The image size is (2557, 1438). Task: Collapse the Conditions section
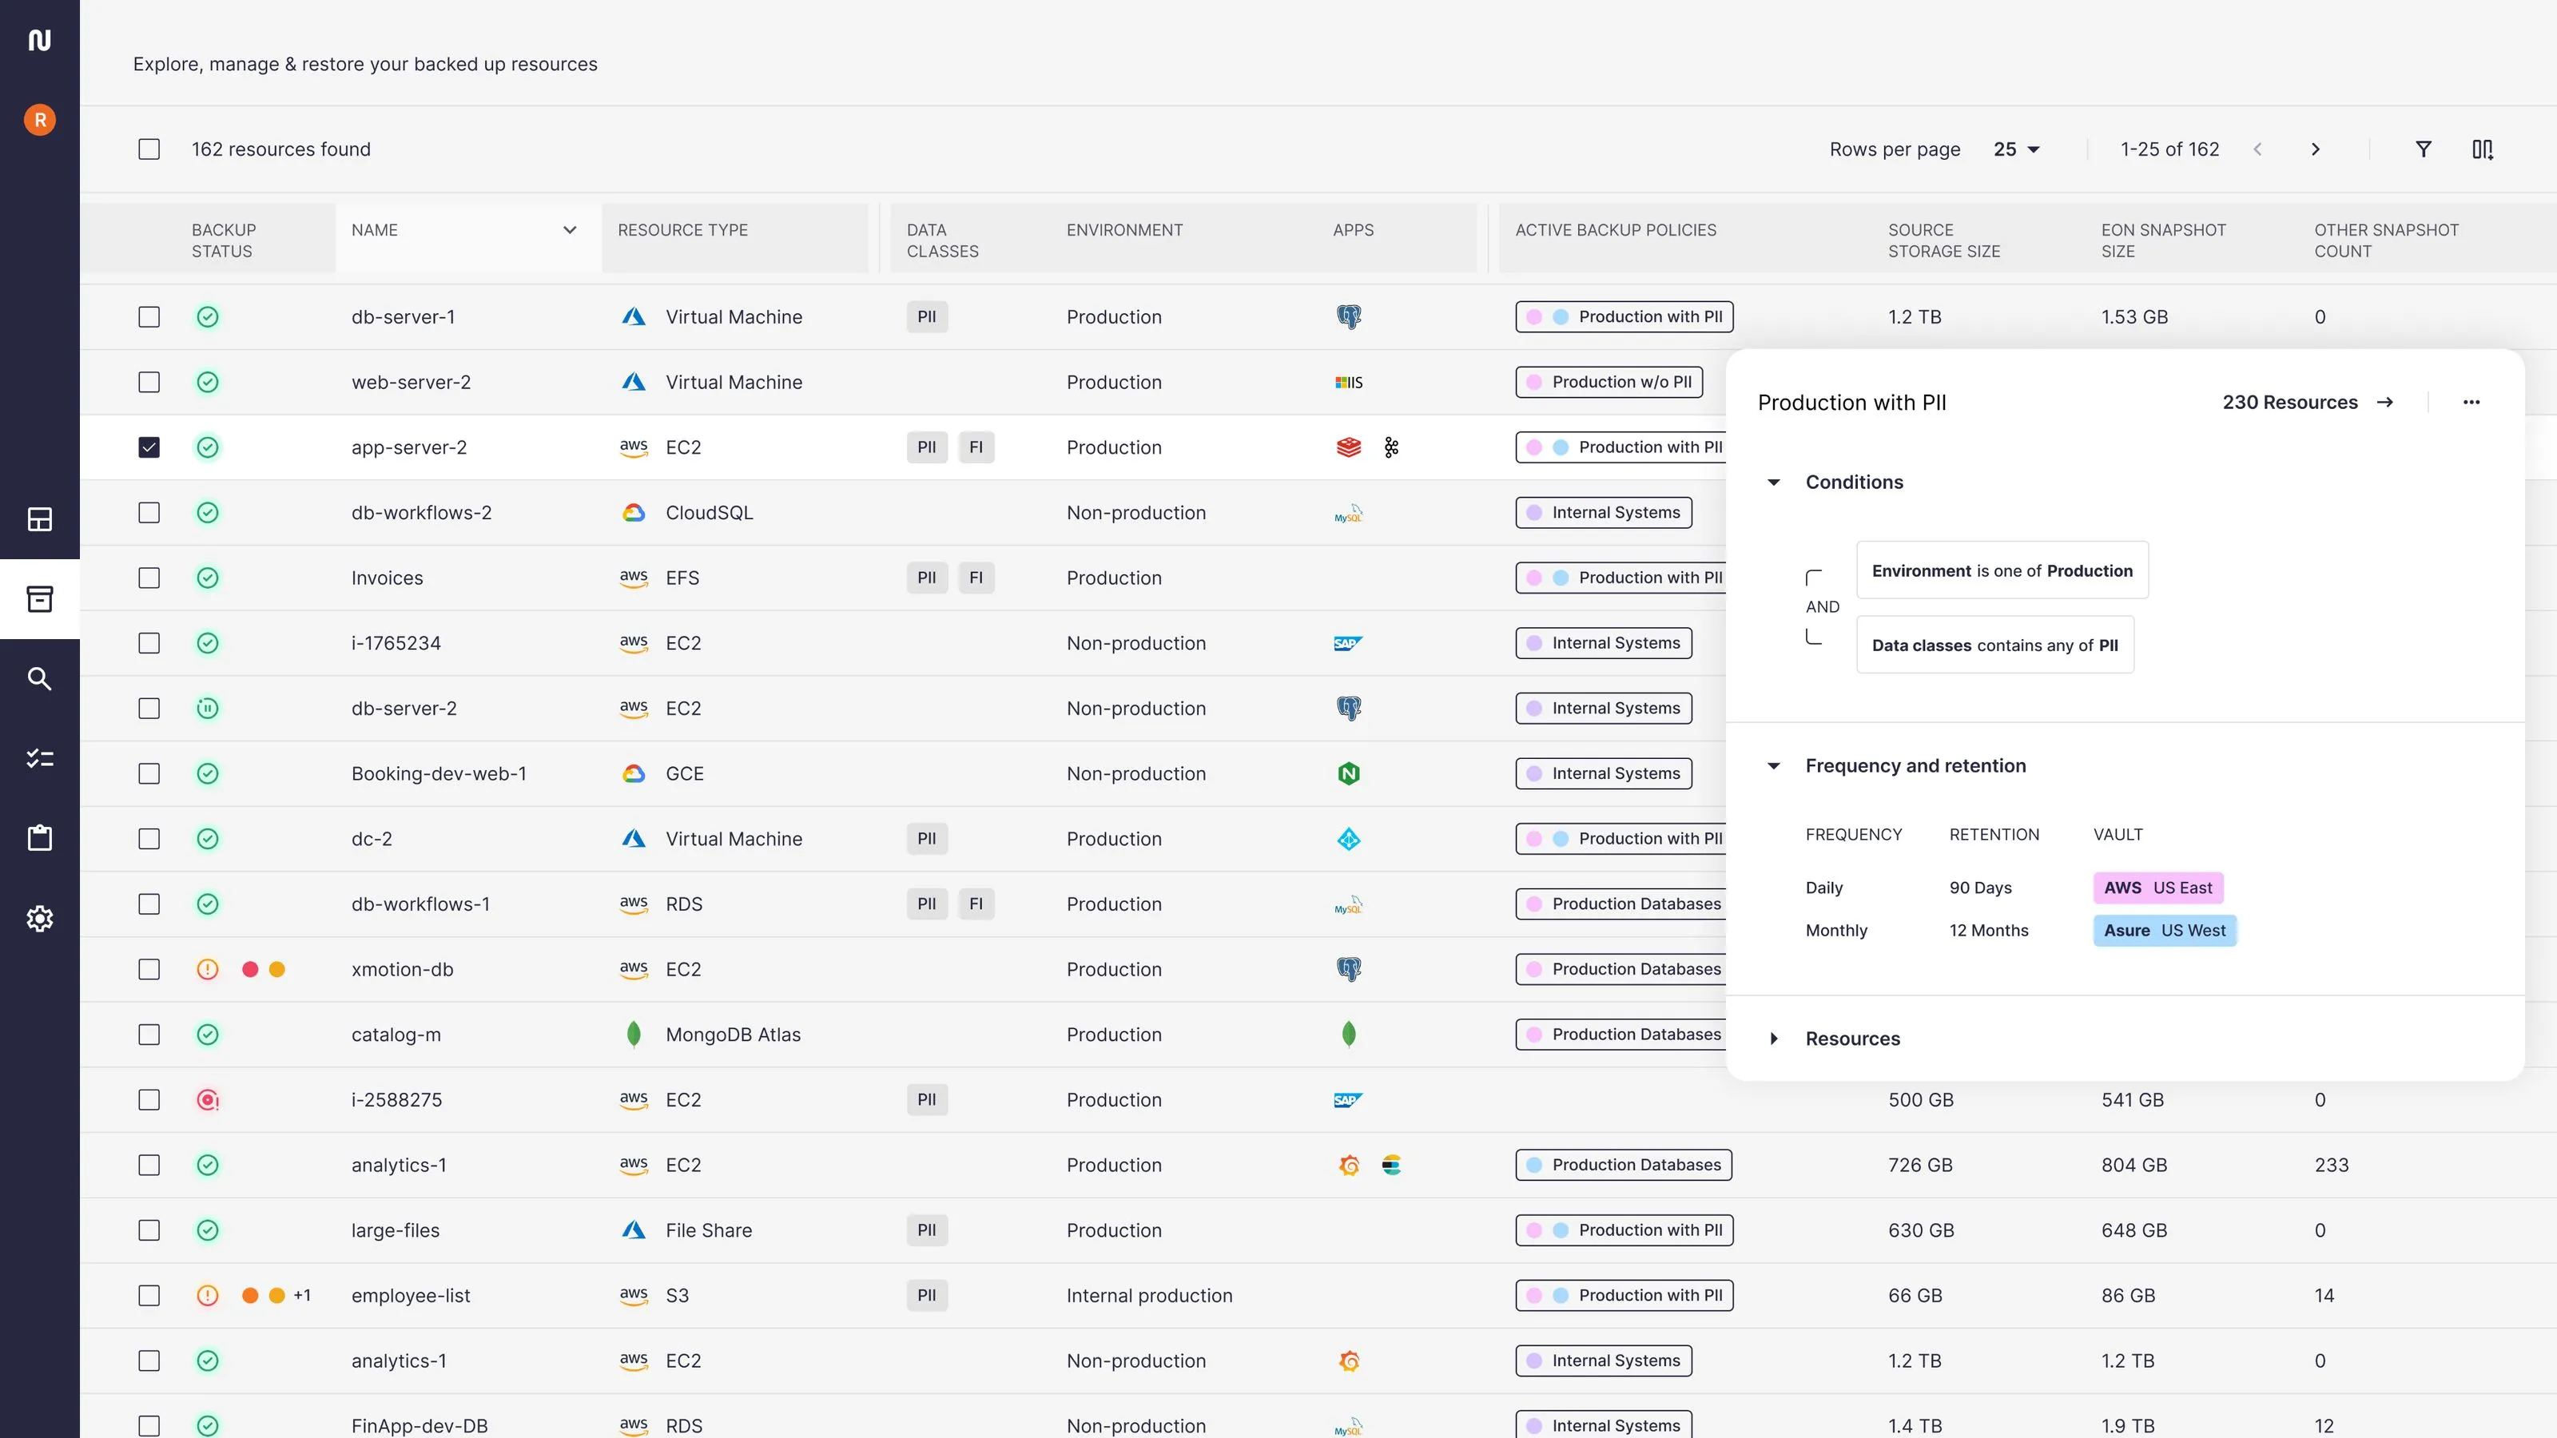pos(1774,483)
